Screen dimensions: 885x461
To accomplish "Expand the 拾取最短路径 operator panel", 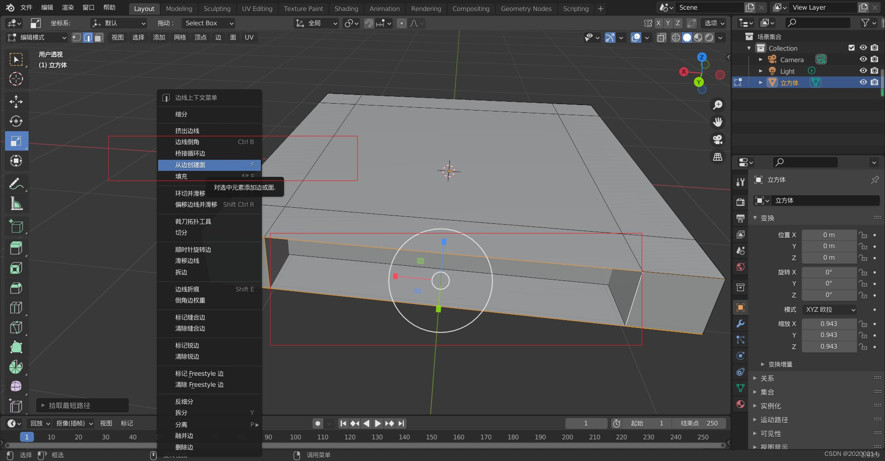I will pos(83,405).
